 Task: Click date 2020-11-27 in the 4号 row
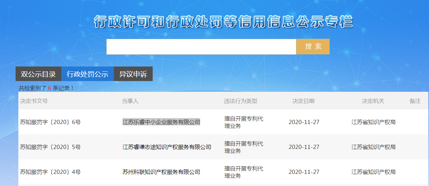click(304, 172)
